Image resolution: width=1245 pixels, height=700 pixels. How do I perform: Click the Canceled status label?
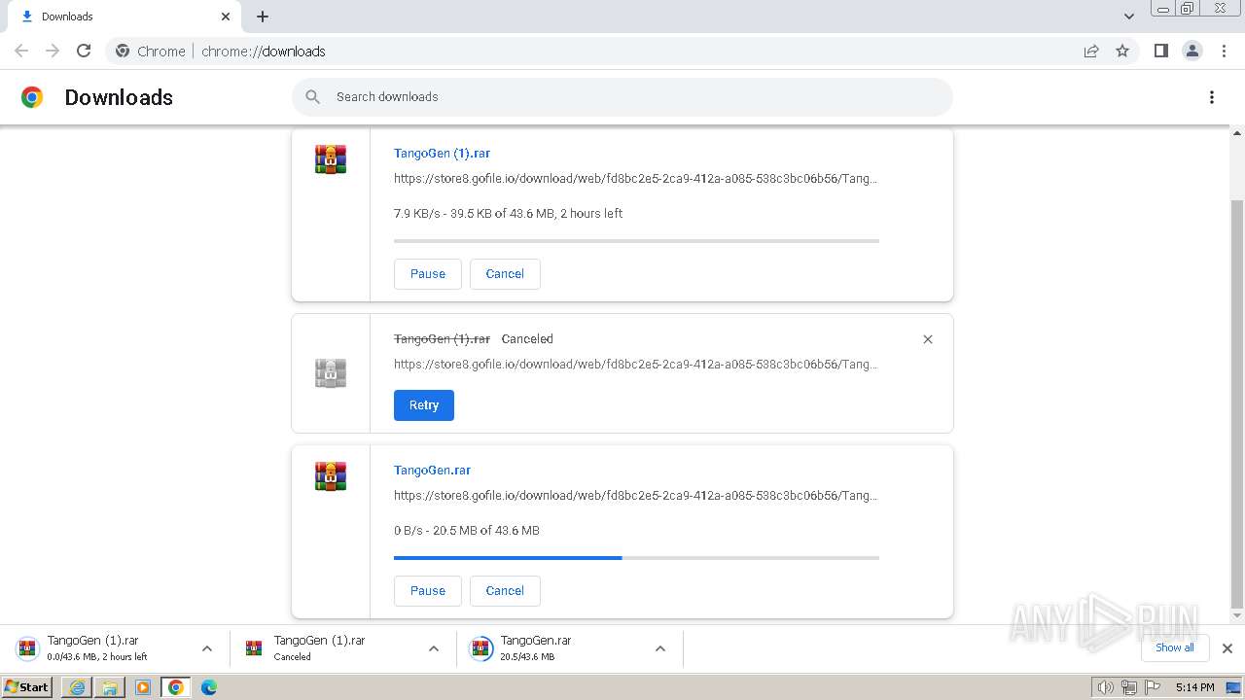[527, 339]
